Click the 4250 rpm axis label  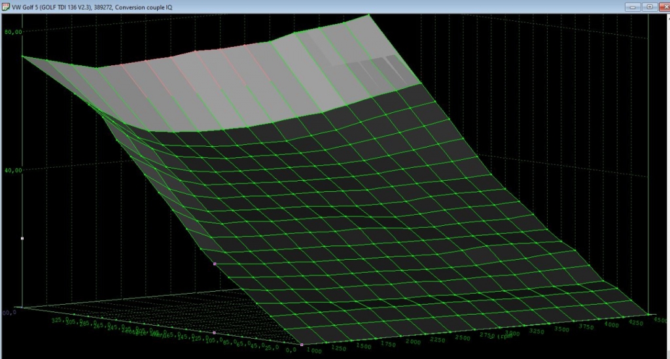coord(636,322)
